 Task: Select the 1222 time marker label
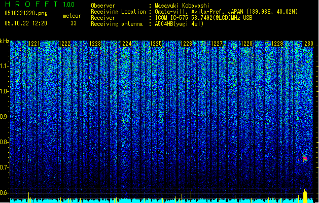click(64, 44)
